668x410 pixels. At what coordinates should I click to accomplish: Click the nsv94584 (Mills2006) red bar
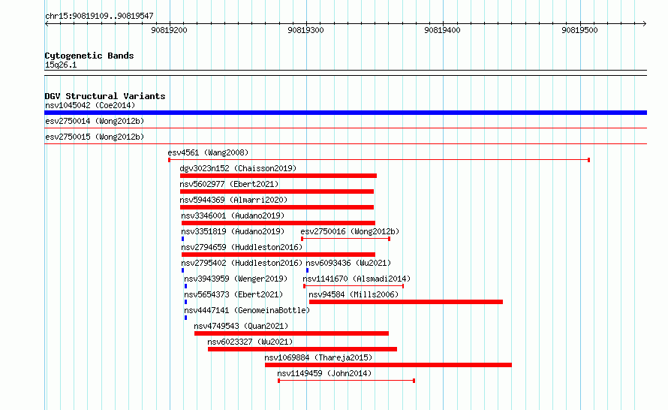tap(406, 302)
